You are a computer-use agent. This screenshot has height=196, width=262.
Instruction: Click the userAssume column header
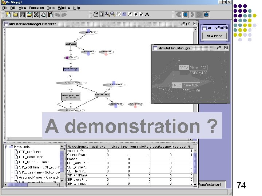(162, 147)
